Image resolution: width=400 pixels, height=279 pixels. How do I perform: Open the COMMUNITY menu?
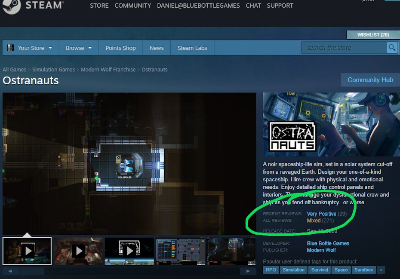[132, 6]
